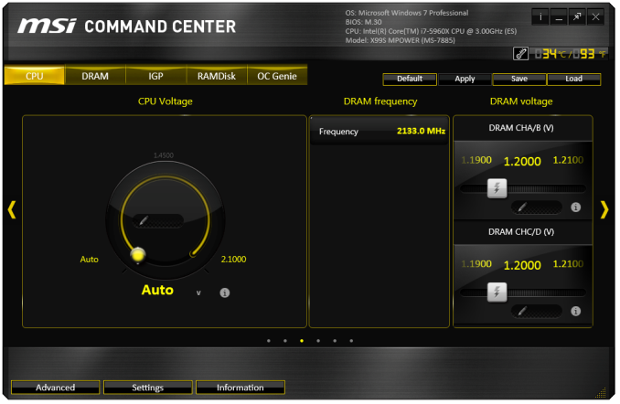Edit DRAM CHC/D voltage with pencil icon
Viewport: 620px width, 404px height.
click(x=522, y=311)
